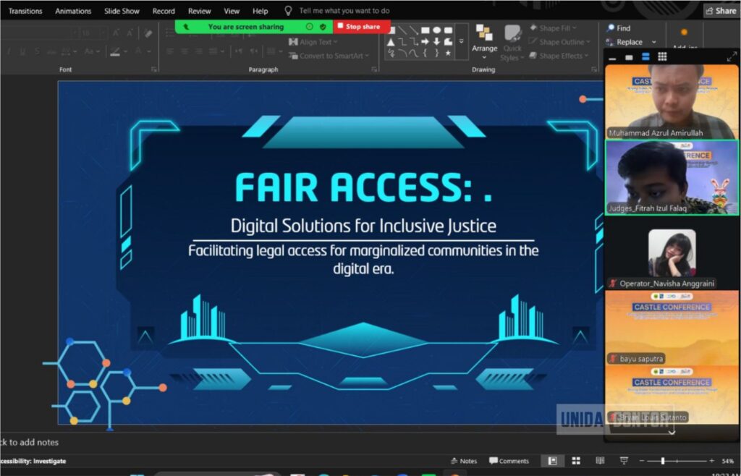Switch to Slide Sorter view
741x476 pixels.
[576, 461]
